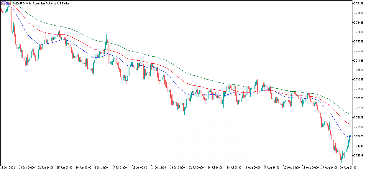
Task: Click the 0.77185 price label
Action: 359,4
